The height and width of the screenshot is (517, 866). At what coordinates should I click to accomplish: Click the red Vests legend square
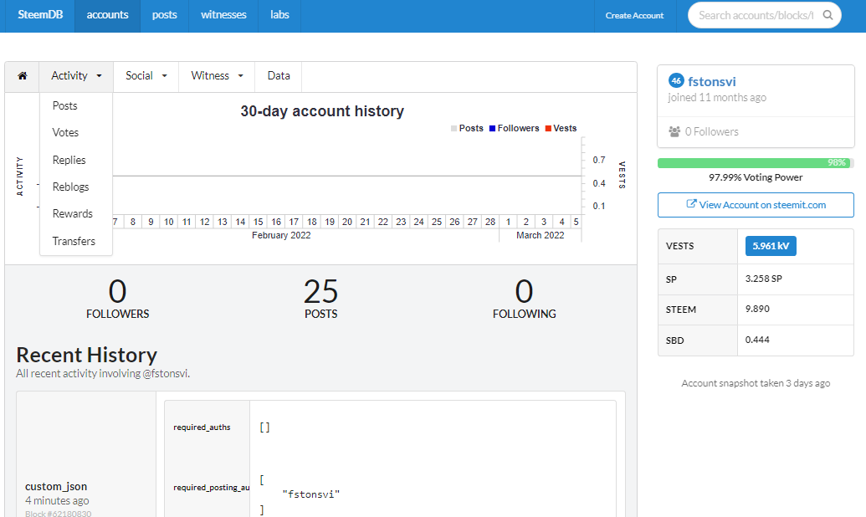tap(548, 128)
